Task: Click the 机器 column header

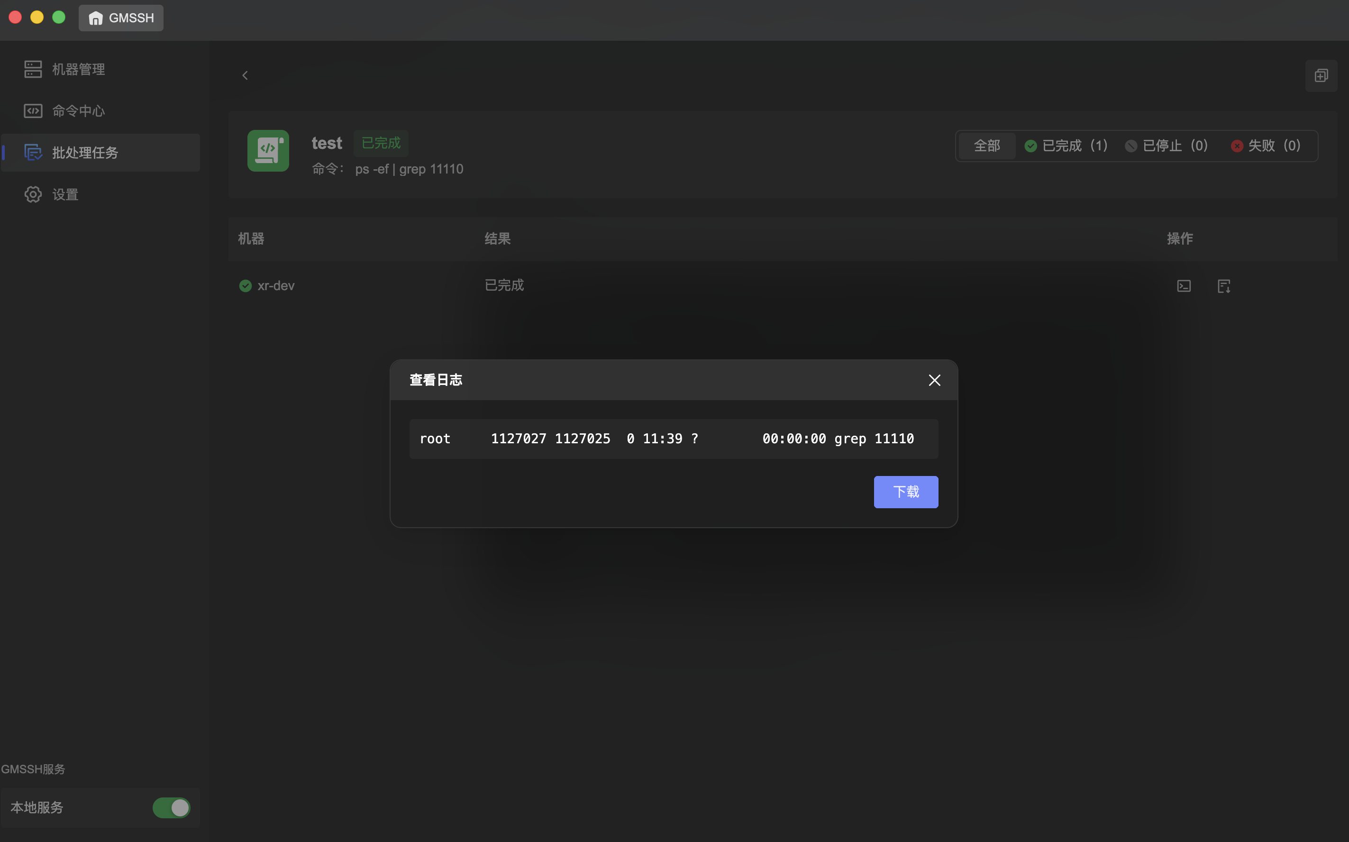Action: point(251,239)
